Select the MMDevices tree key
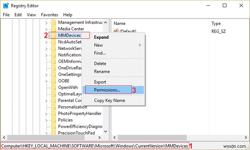The image size is (250, 150). coord(69,35)
